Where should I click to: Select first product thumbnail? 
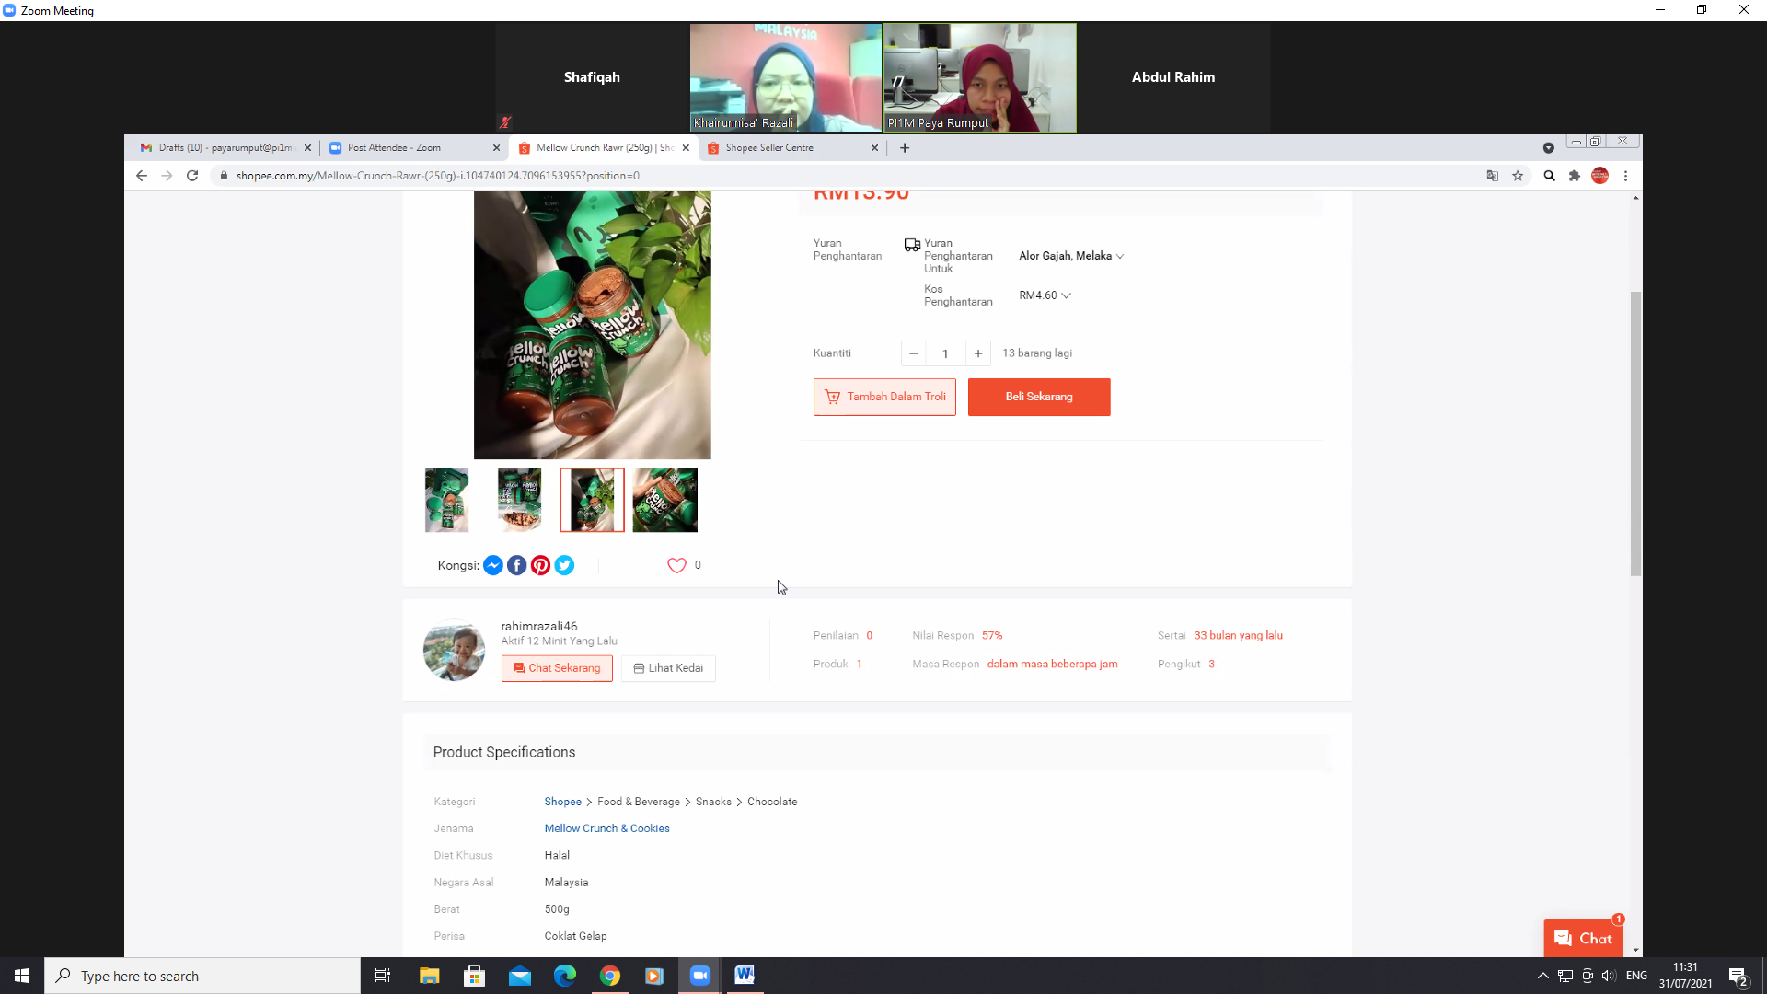click(x=447, y=500)
